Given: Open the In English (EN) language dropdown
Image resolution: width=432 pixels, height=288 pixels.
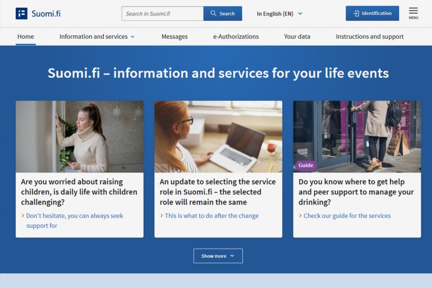Looking at the screenshot, I should point(279,13).
